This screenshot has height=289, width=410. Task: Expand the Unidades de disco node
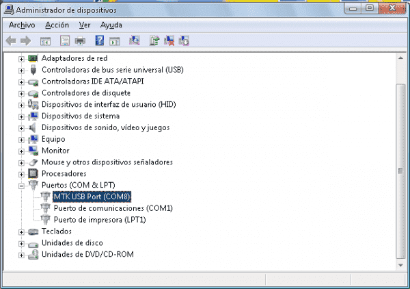[21, 244]
